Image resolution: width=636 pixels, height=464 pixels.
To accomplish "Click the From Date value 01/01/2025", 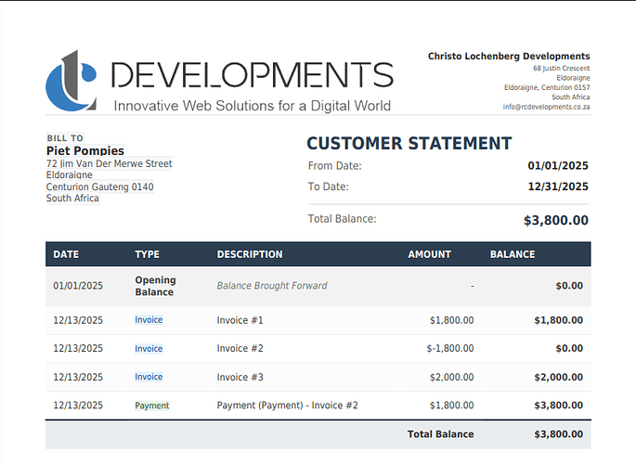I will [557, 166].
